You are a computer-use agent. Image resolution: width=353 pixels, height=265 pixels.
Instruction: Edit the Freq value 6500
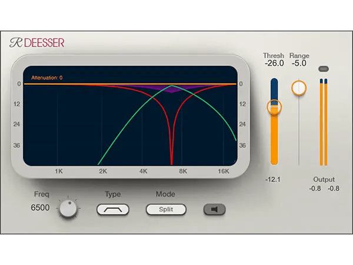pos(40,207)
